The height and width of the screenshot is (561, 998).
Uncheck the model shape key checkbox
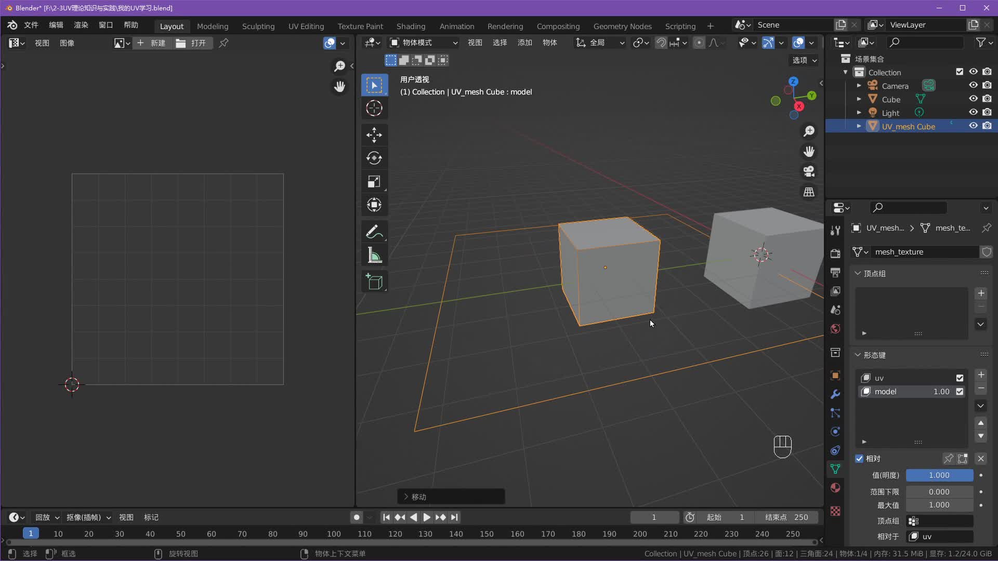[x=960, y=392]
